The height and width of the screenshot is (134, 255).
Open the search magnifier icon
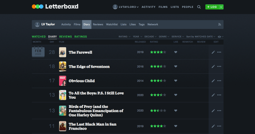tap(199, 7)
